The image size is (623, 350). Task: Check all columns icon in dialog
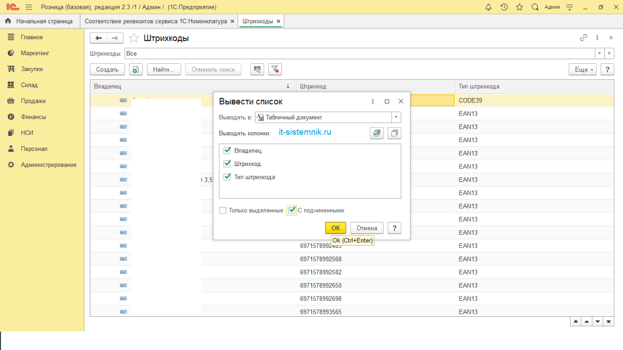pos(377,133)
